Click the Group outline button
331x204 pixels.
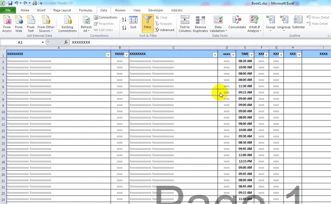coord(270,23)
